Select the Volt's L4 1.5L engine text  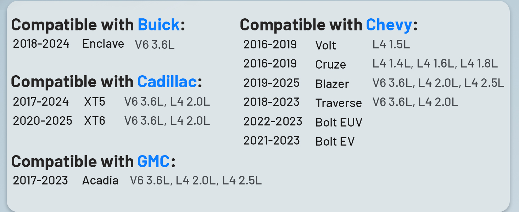pos(391,45)
